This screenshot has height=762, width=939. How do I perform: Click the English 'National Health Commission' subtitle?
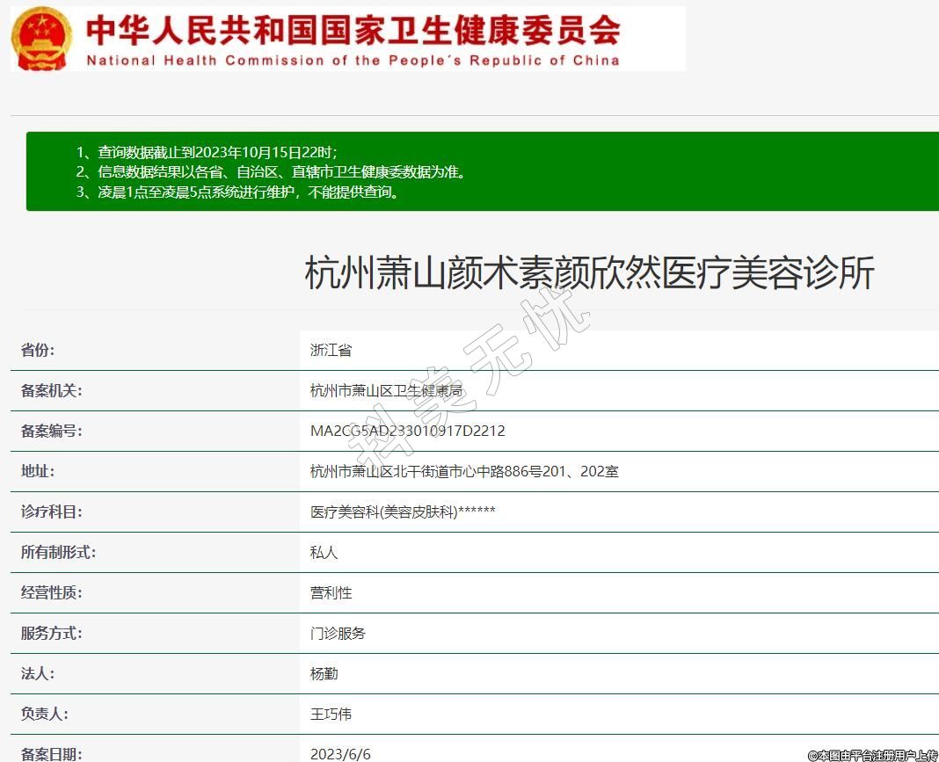point(353,61)
